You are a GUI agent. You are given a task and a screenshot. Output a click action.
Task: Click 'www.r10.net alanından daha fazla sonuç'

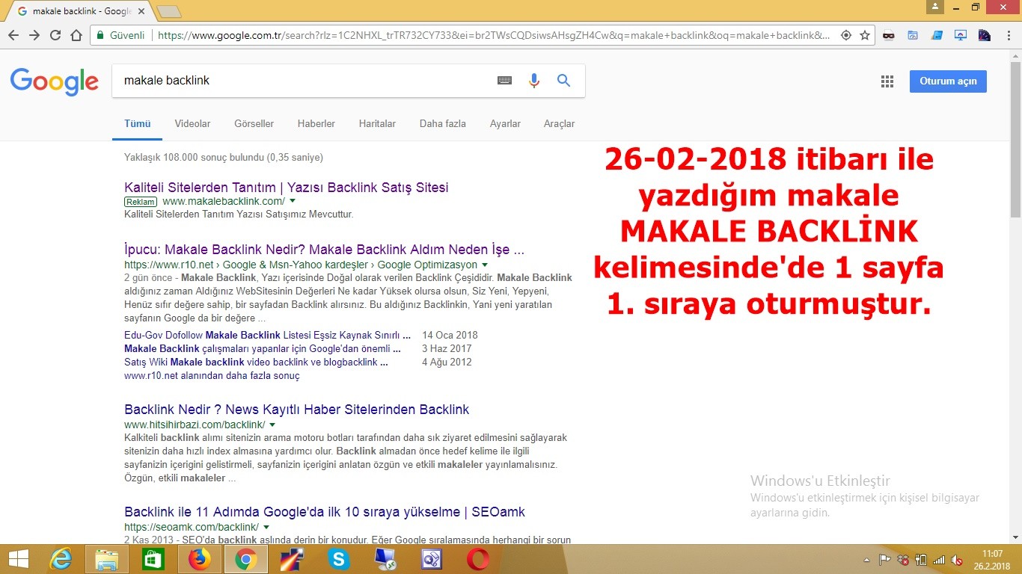click(x=212, y=376)
